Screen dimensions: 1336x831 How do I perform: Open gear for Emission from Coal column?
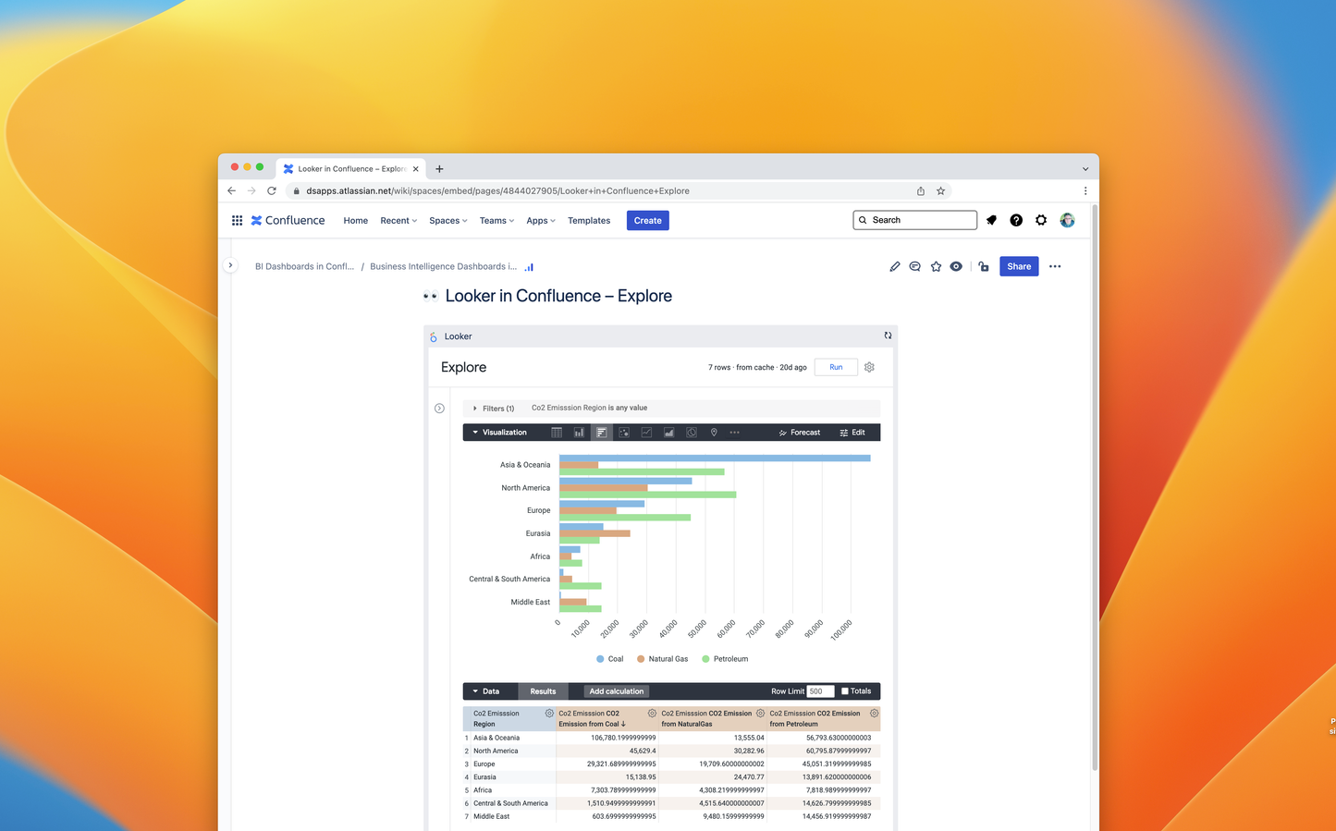coord(652,714)
